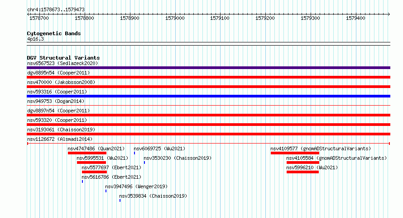Screen dimensions: 403x218
Task: Click nsv4747486 (Quan2021) label
Action: [x=96, y=148]
